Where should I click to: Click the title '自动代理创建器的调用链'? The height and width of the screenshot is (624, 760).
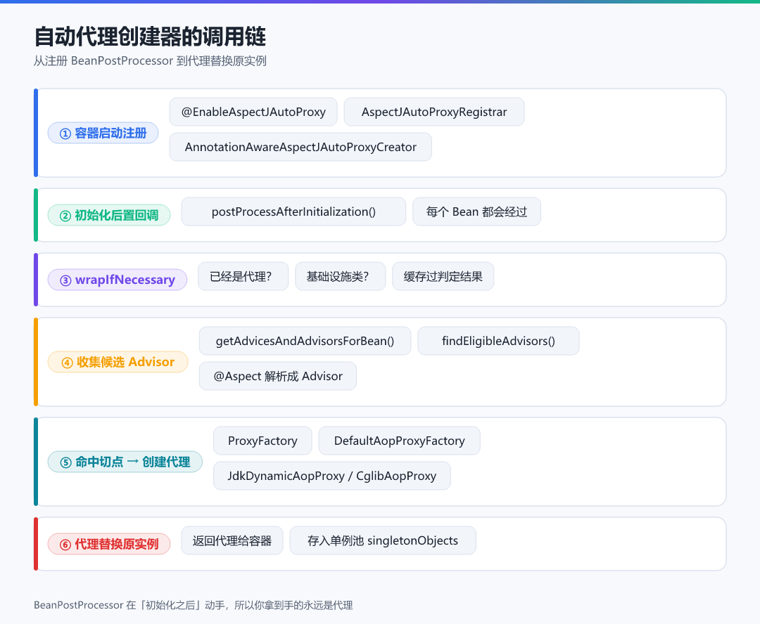coord(151,37)
